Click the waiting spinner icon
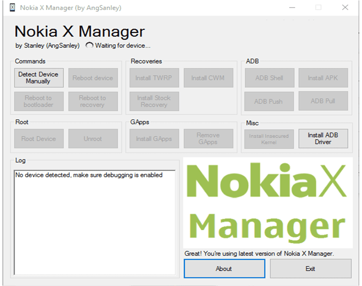Screen dimensions: 362x286 89,45
